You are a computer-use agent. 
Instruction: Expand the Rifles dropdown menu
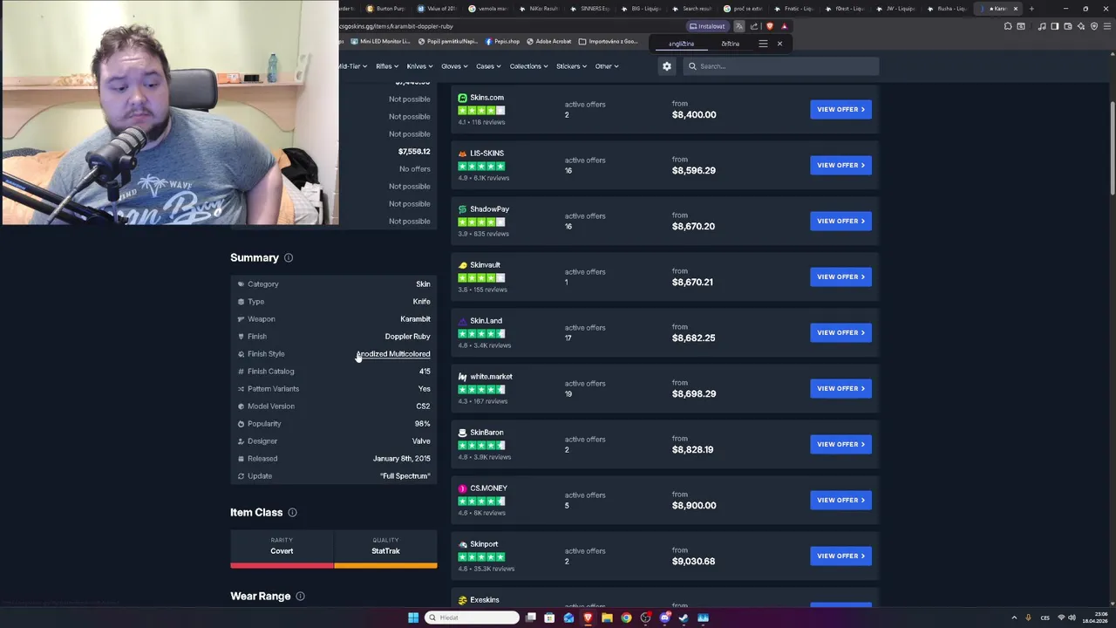tap(386, 66)
